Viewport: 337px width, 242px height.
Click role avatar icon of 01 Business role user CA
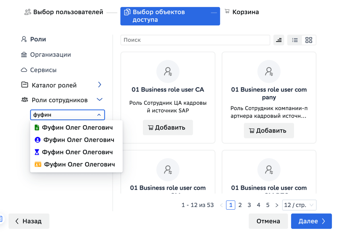pos(168,71)
